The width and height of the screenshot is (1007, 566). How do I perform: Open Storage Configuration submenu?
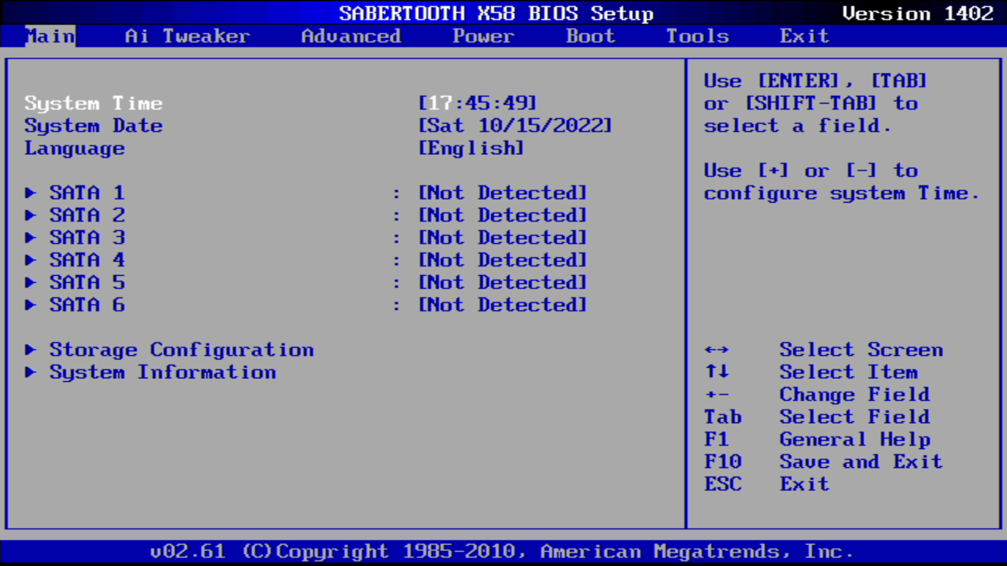click(182, 350)
